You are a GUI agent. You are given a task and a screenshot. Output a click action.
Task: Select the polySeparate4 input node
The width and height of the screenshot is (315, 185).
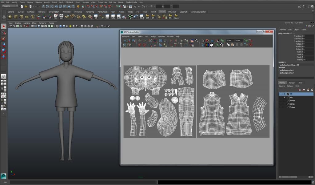click(286, 70)
